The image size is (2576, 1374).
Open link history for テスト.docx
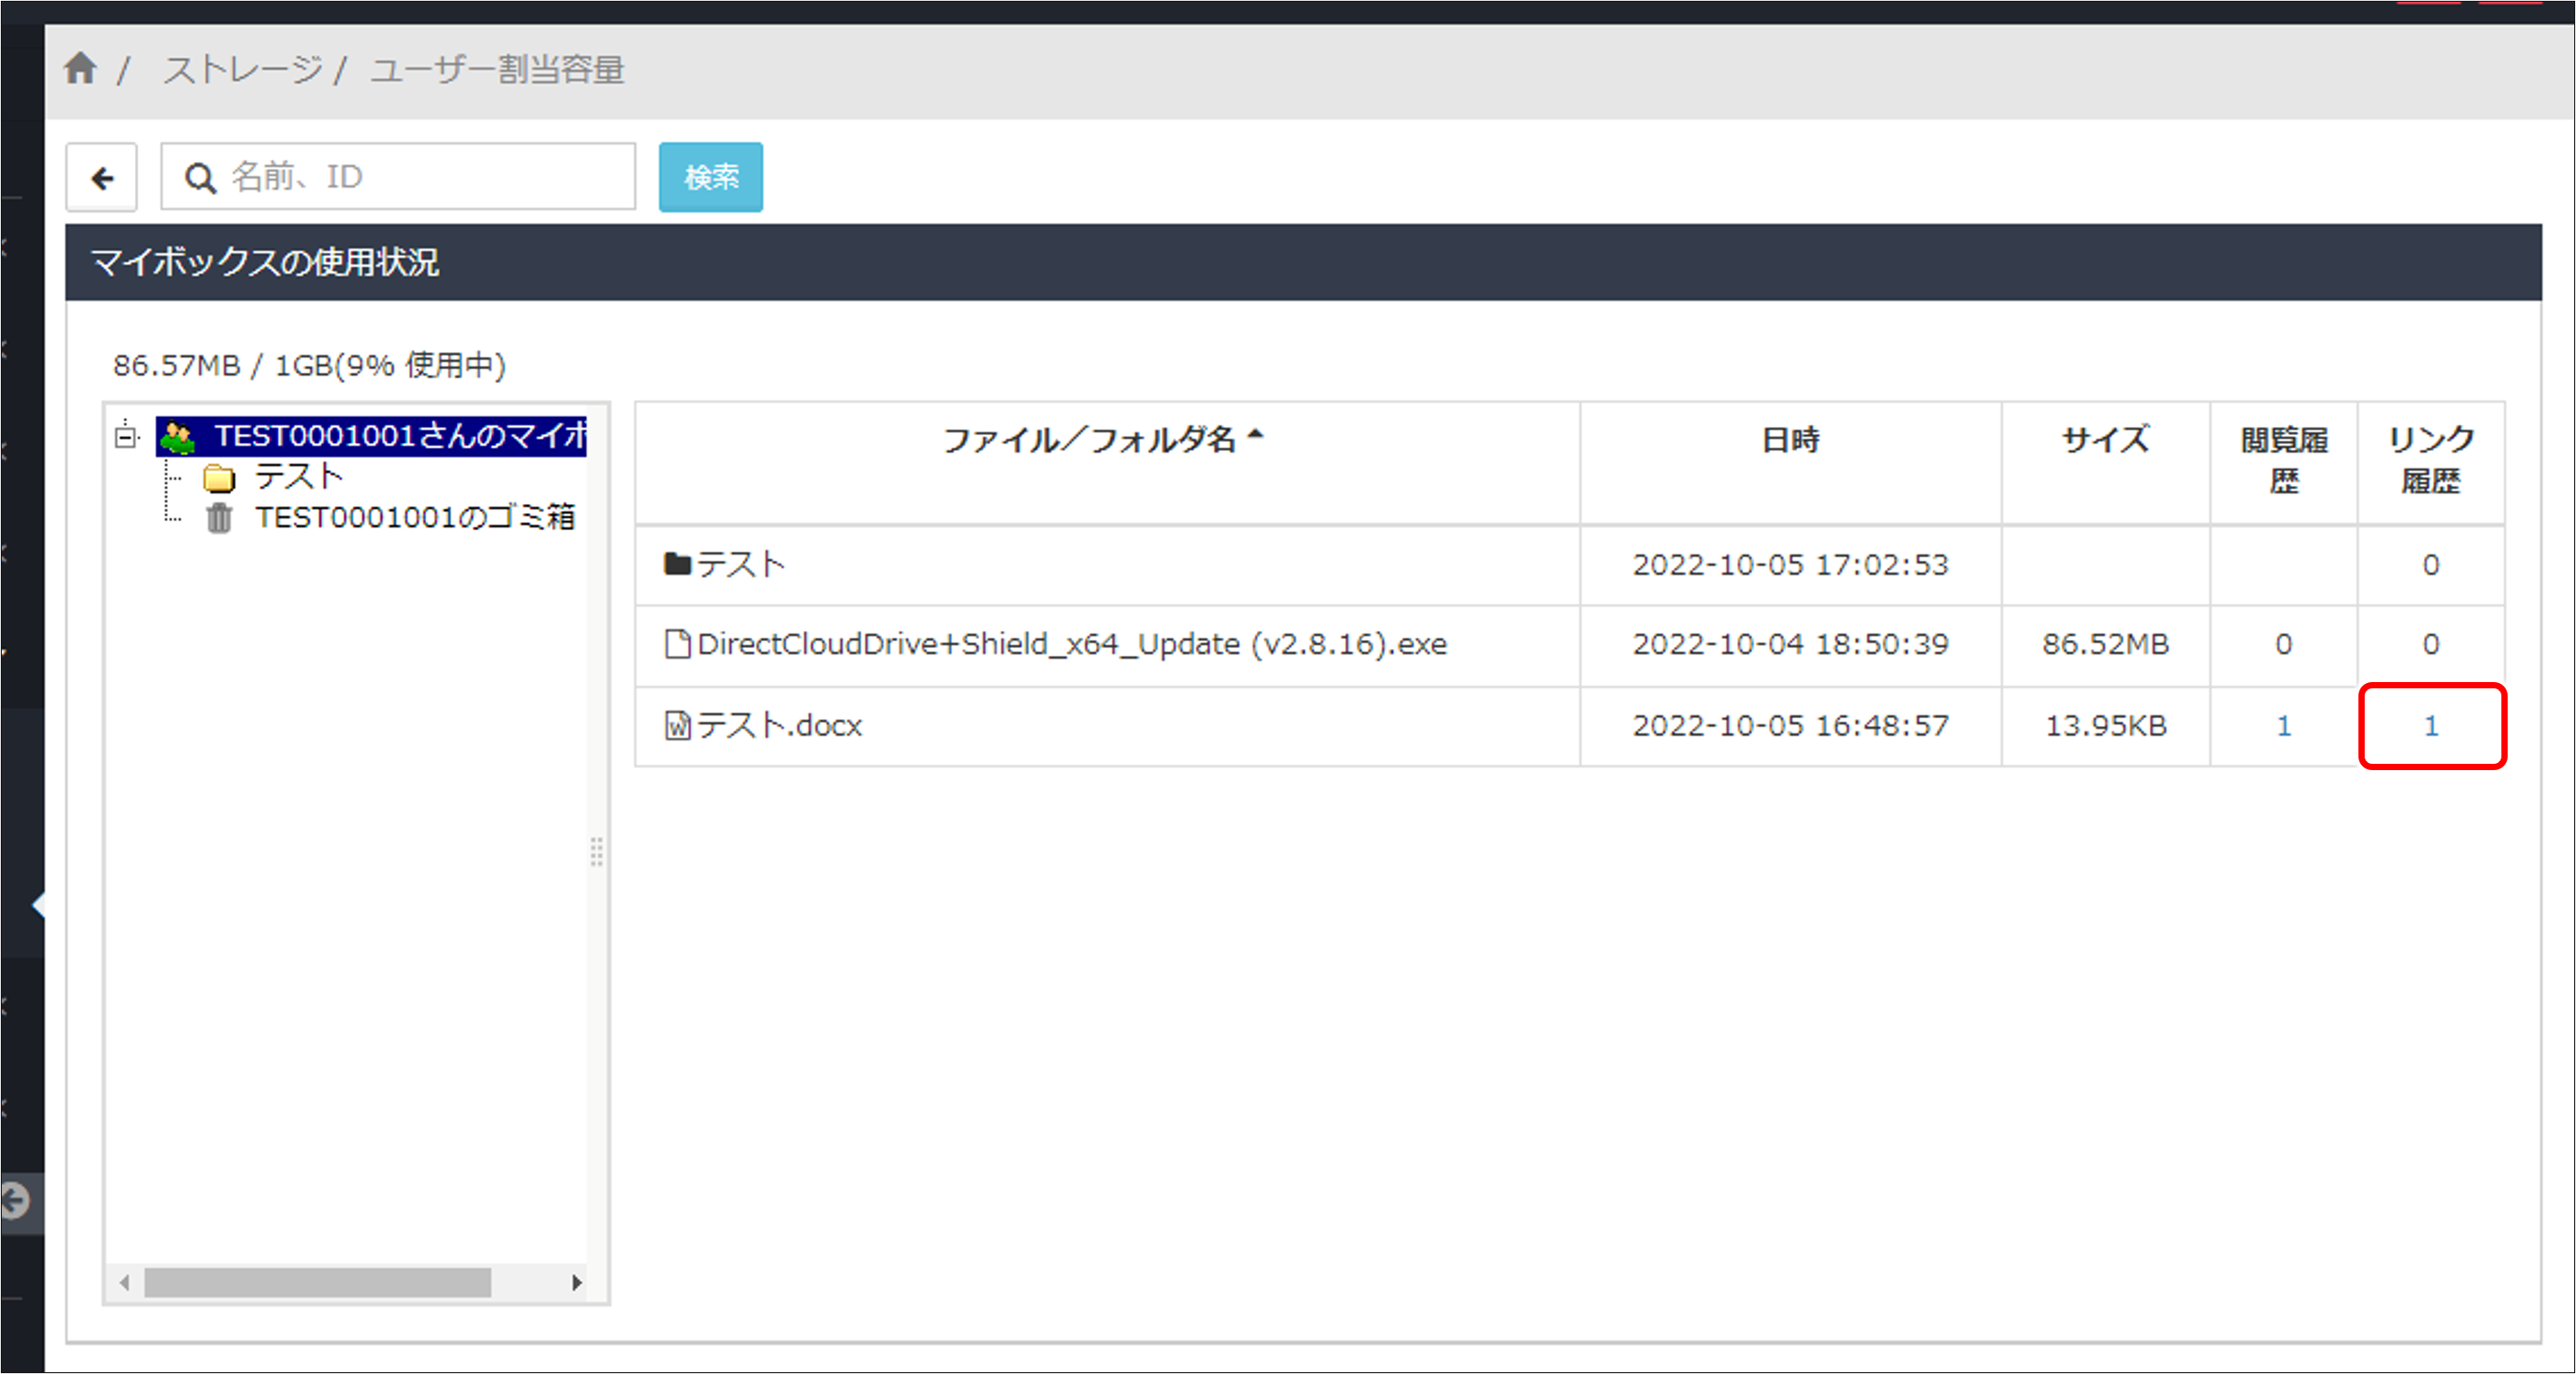pyautogui.click(x=2431, y=726)
